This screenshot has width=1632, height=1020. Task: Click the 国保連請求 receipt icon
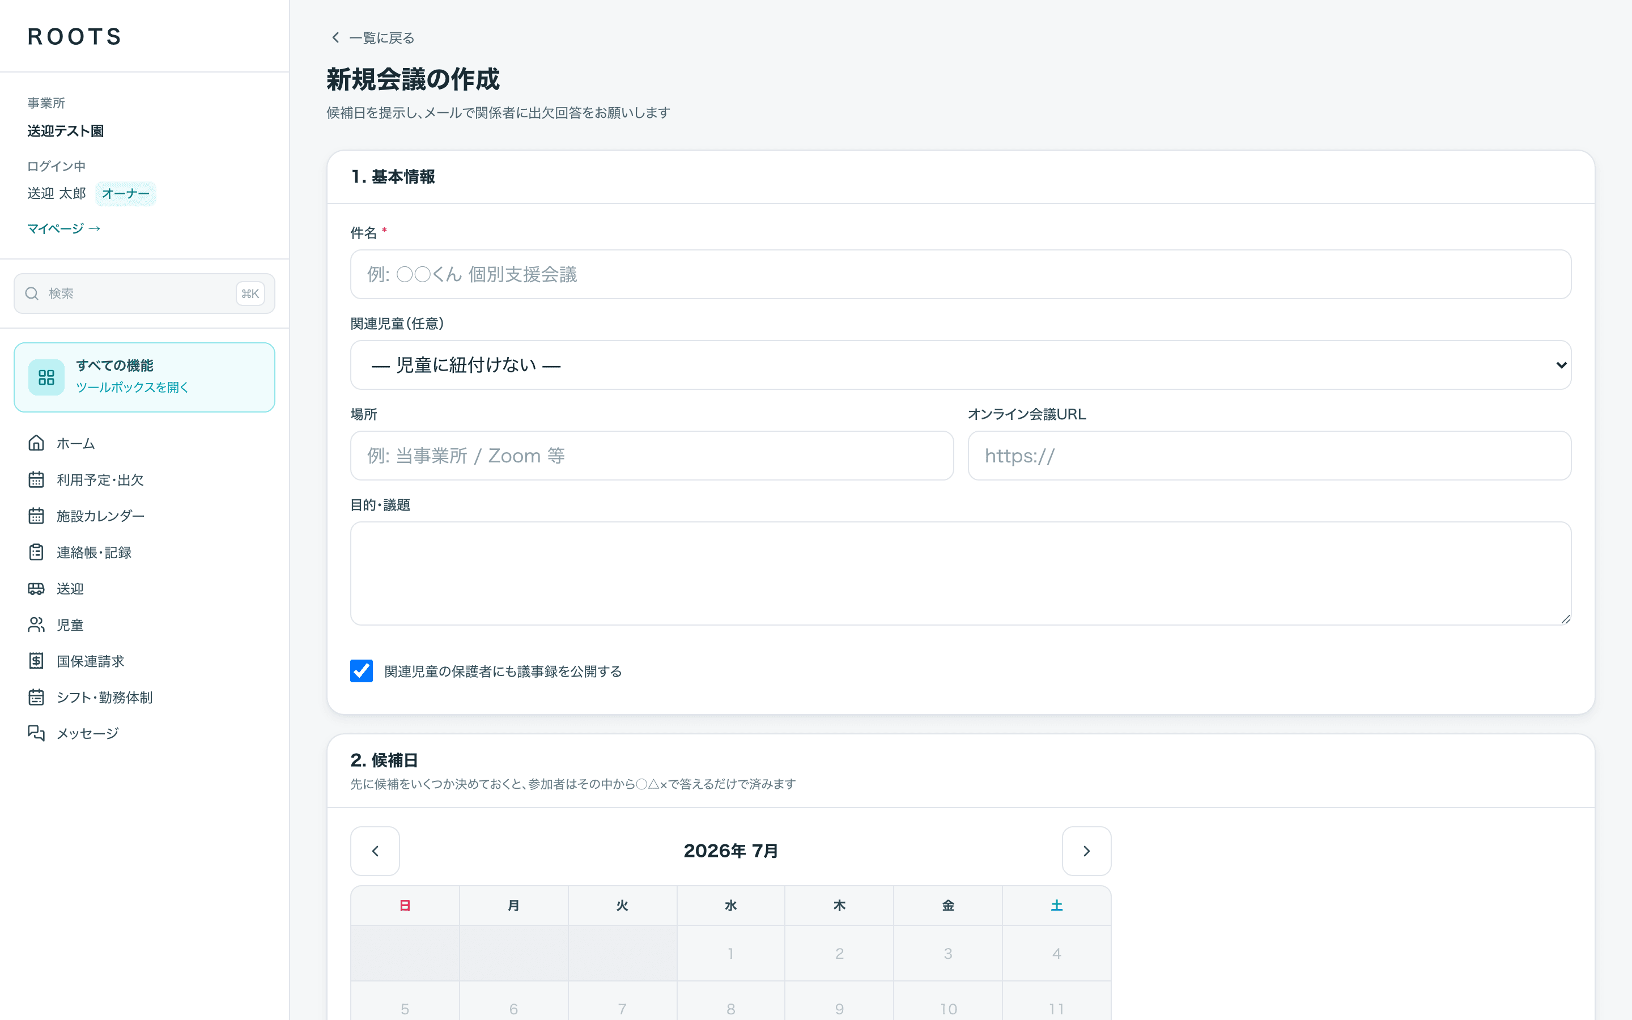coord(36,661)
